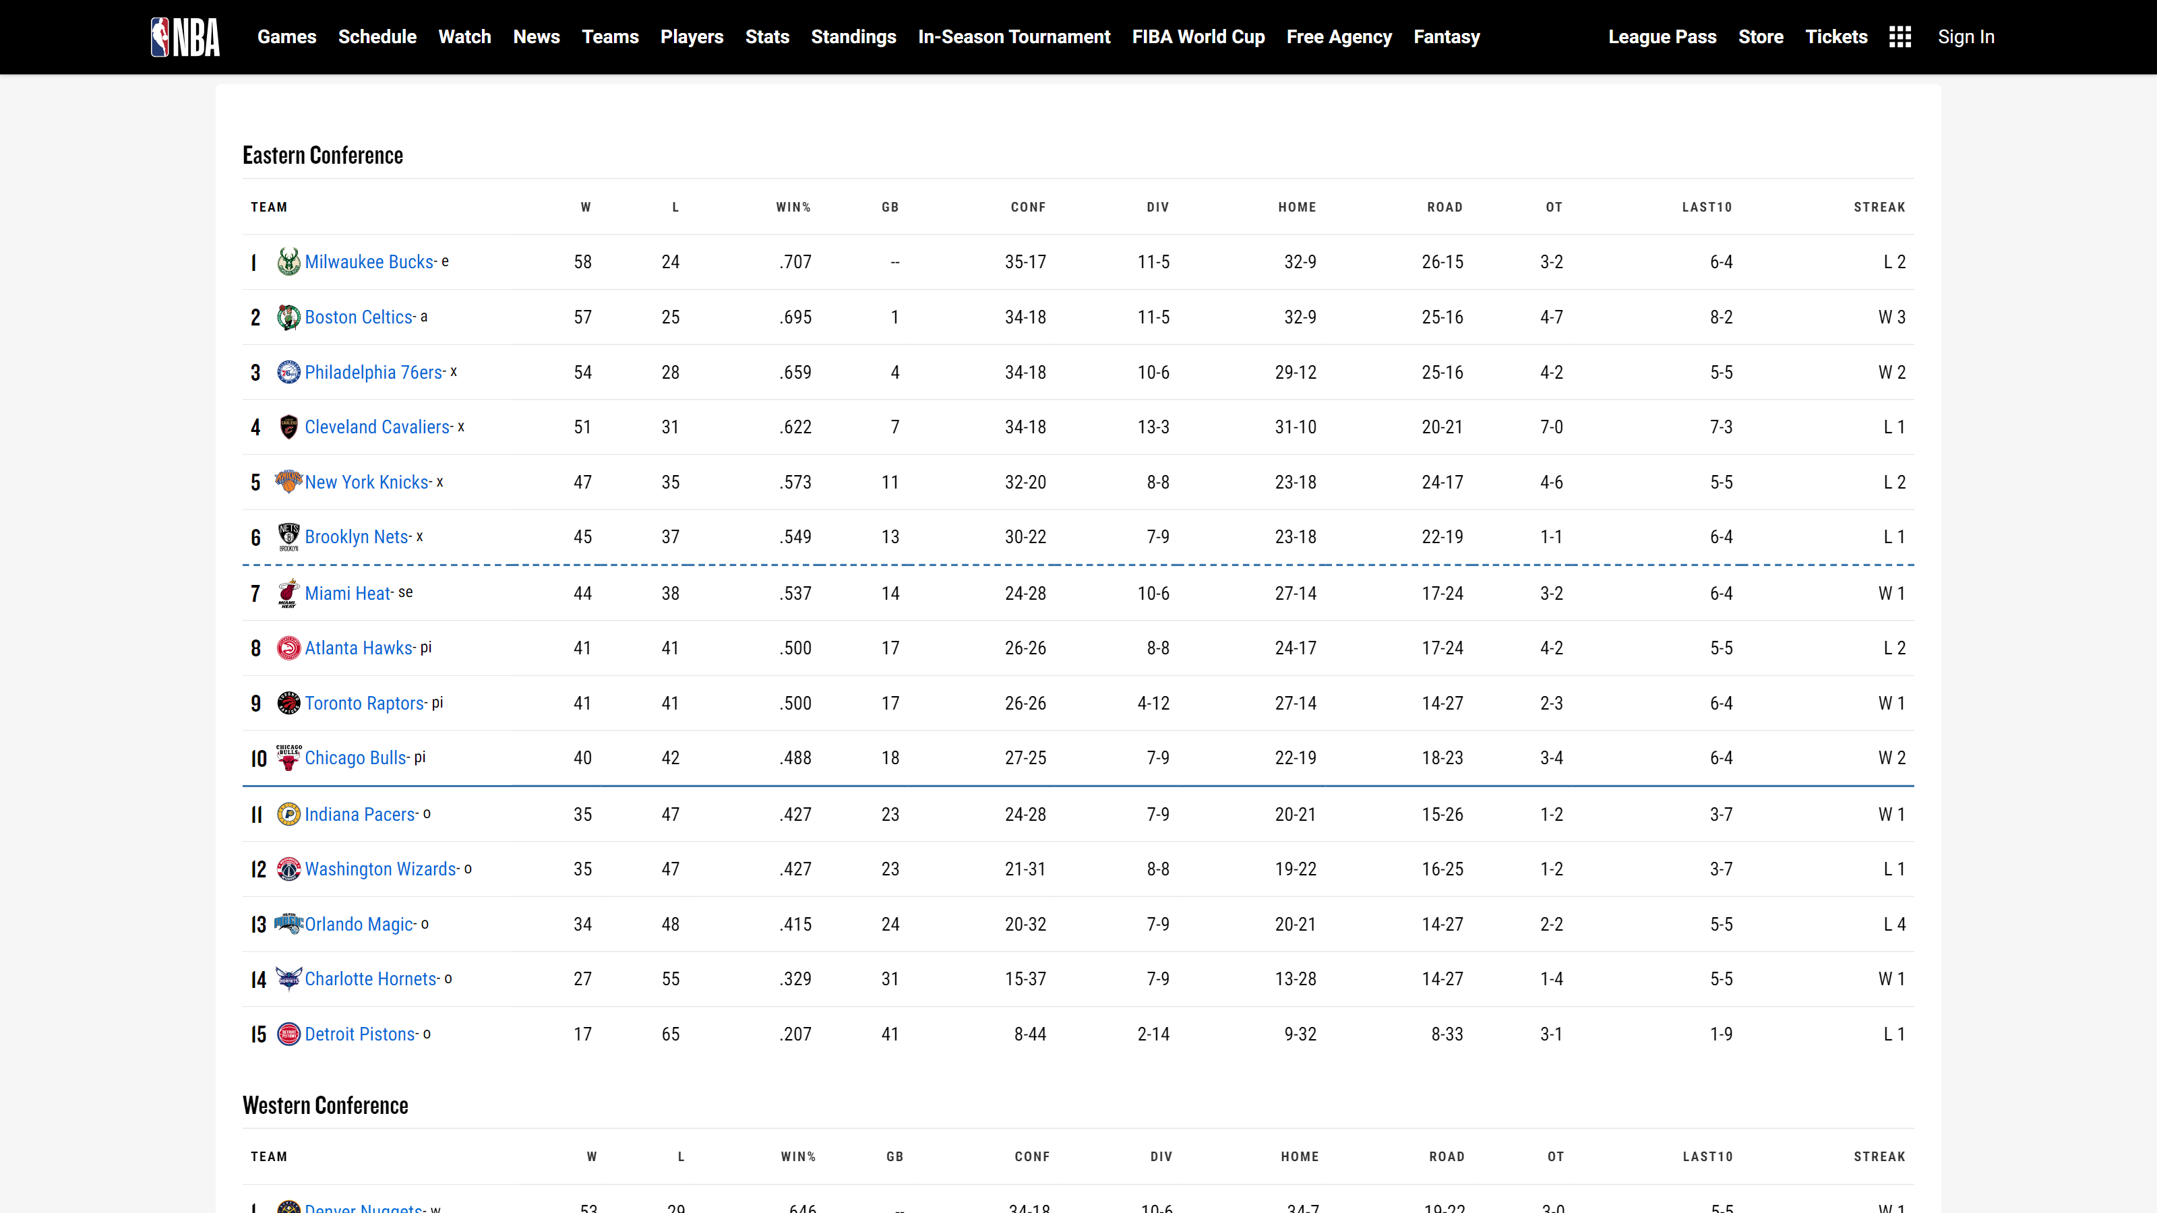Click the Charlotte Hornets team logo
Viewport: 2157px width, 1213px height.
[x=289, y=978]
